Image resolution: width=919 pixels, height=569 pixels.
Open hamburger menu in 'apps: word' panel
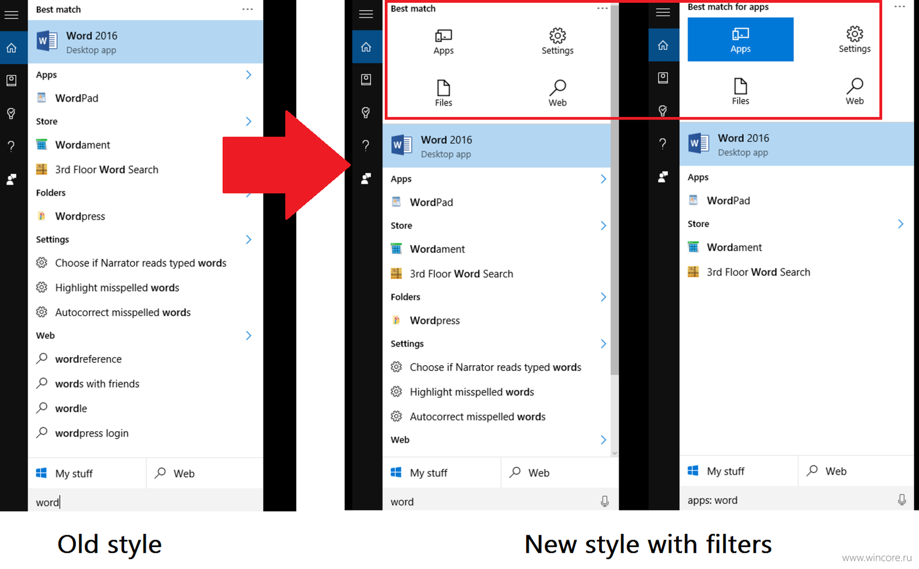[x=663, y=13]
